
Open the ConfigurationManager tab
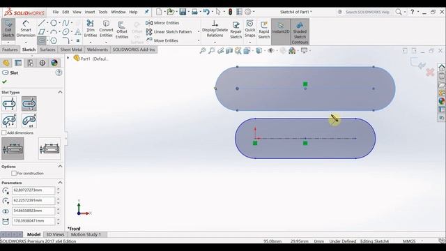(x=30, y=63)
